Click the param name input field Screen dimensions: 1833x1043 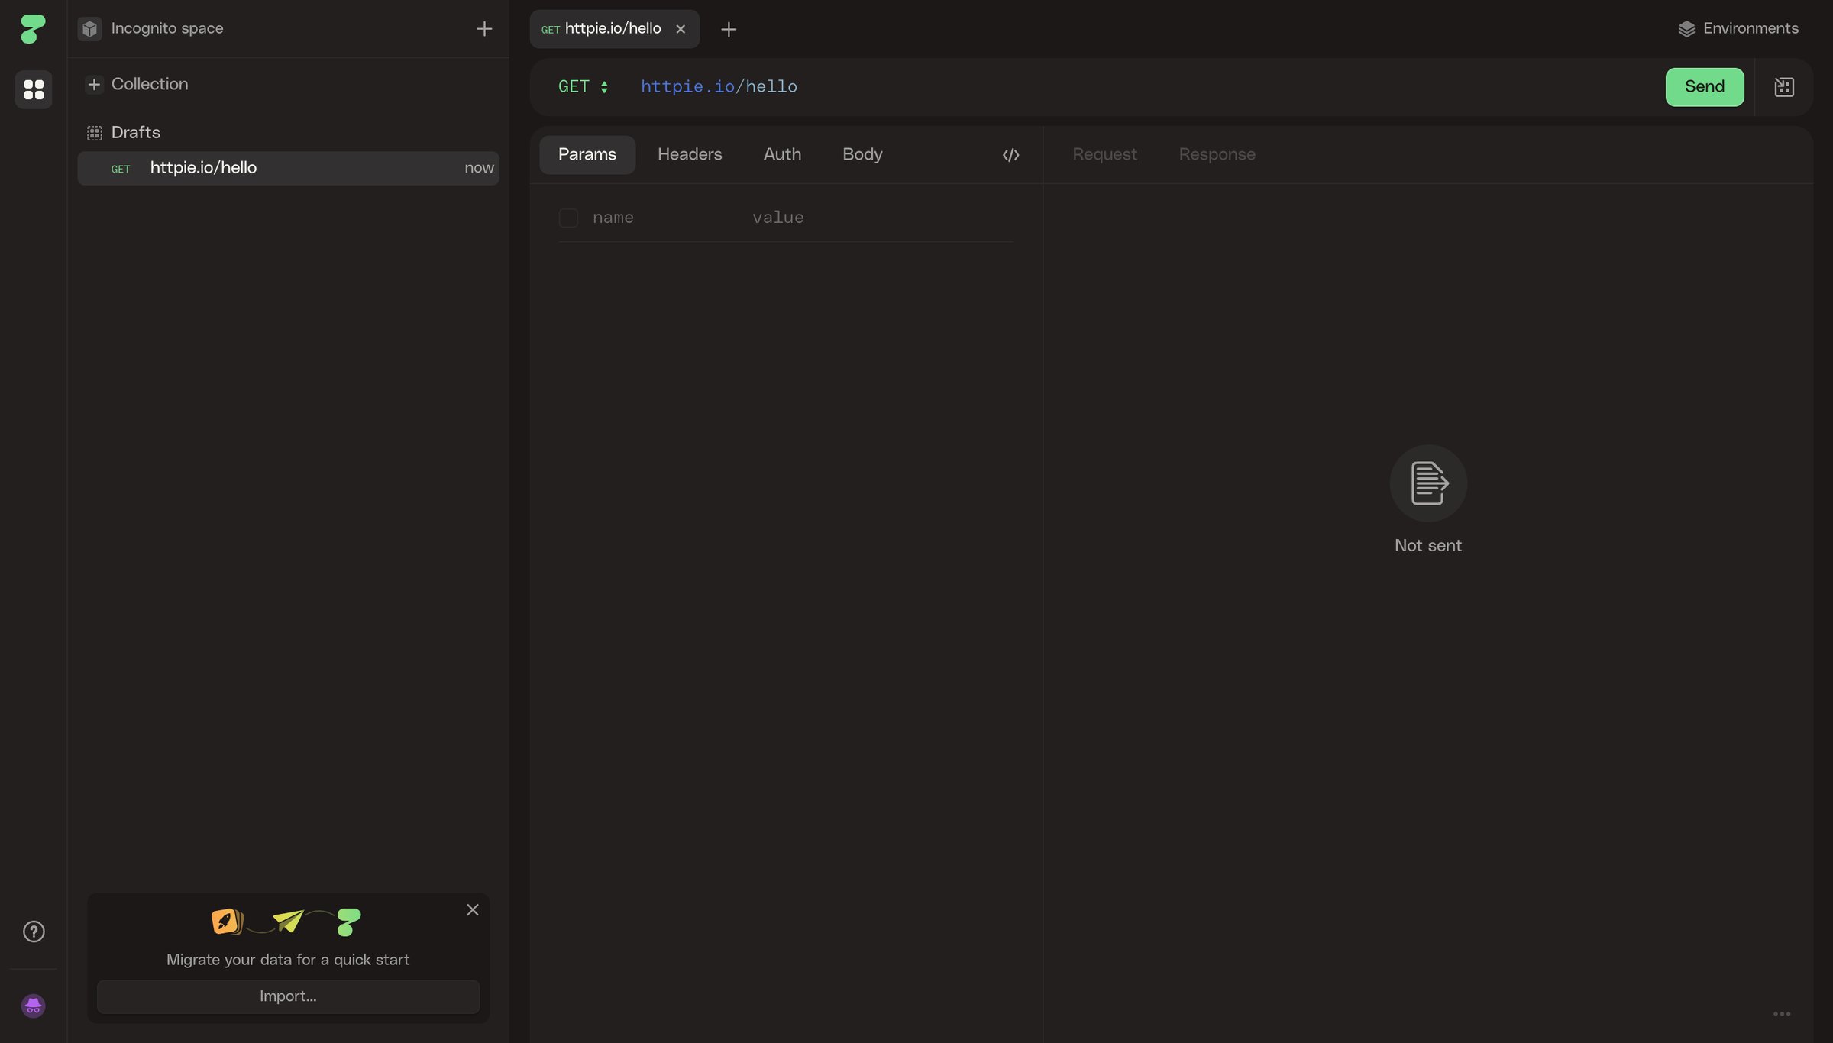(663, 218)
